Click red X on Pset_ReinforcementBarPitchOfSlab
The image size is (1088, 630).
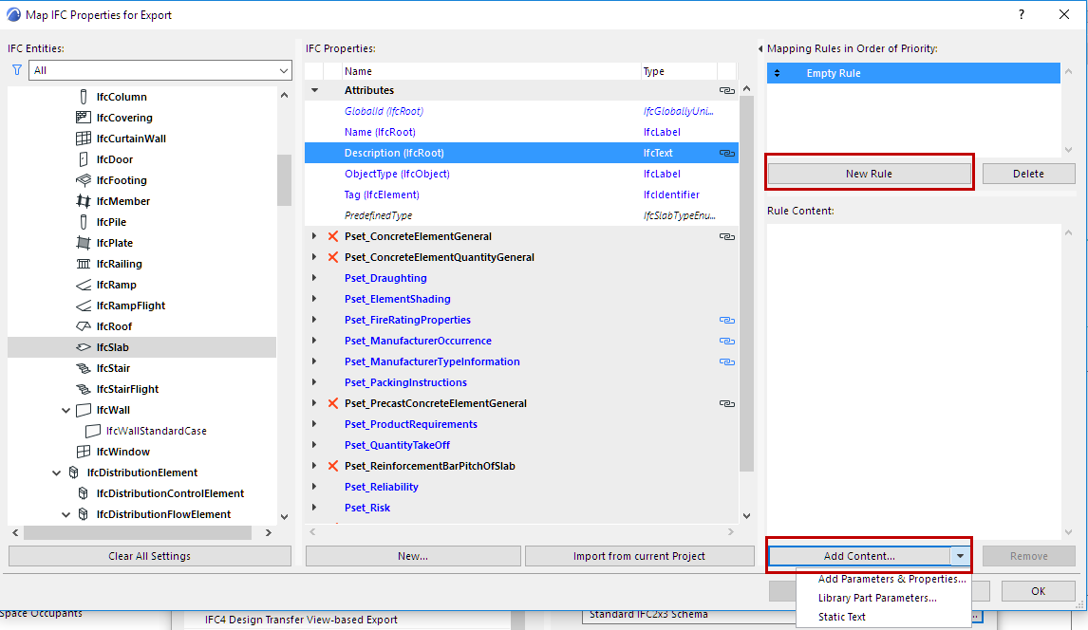pos(333,466)
